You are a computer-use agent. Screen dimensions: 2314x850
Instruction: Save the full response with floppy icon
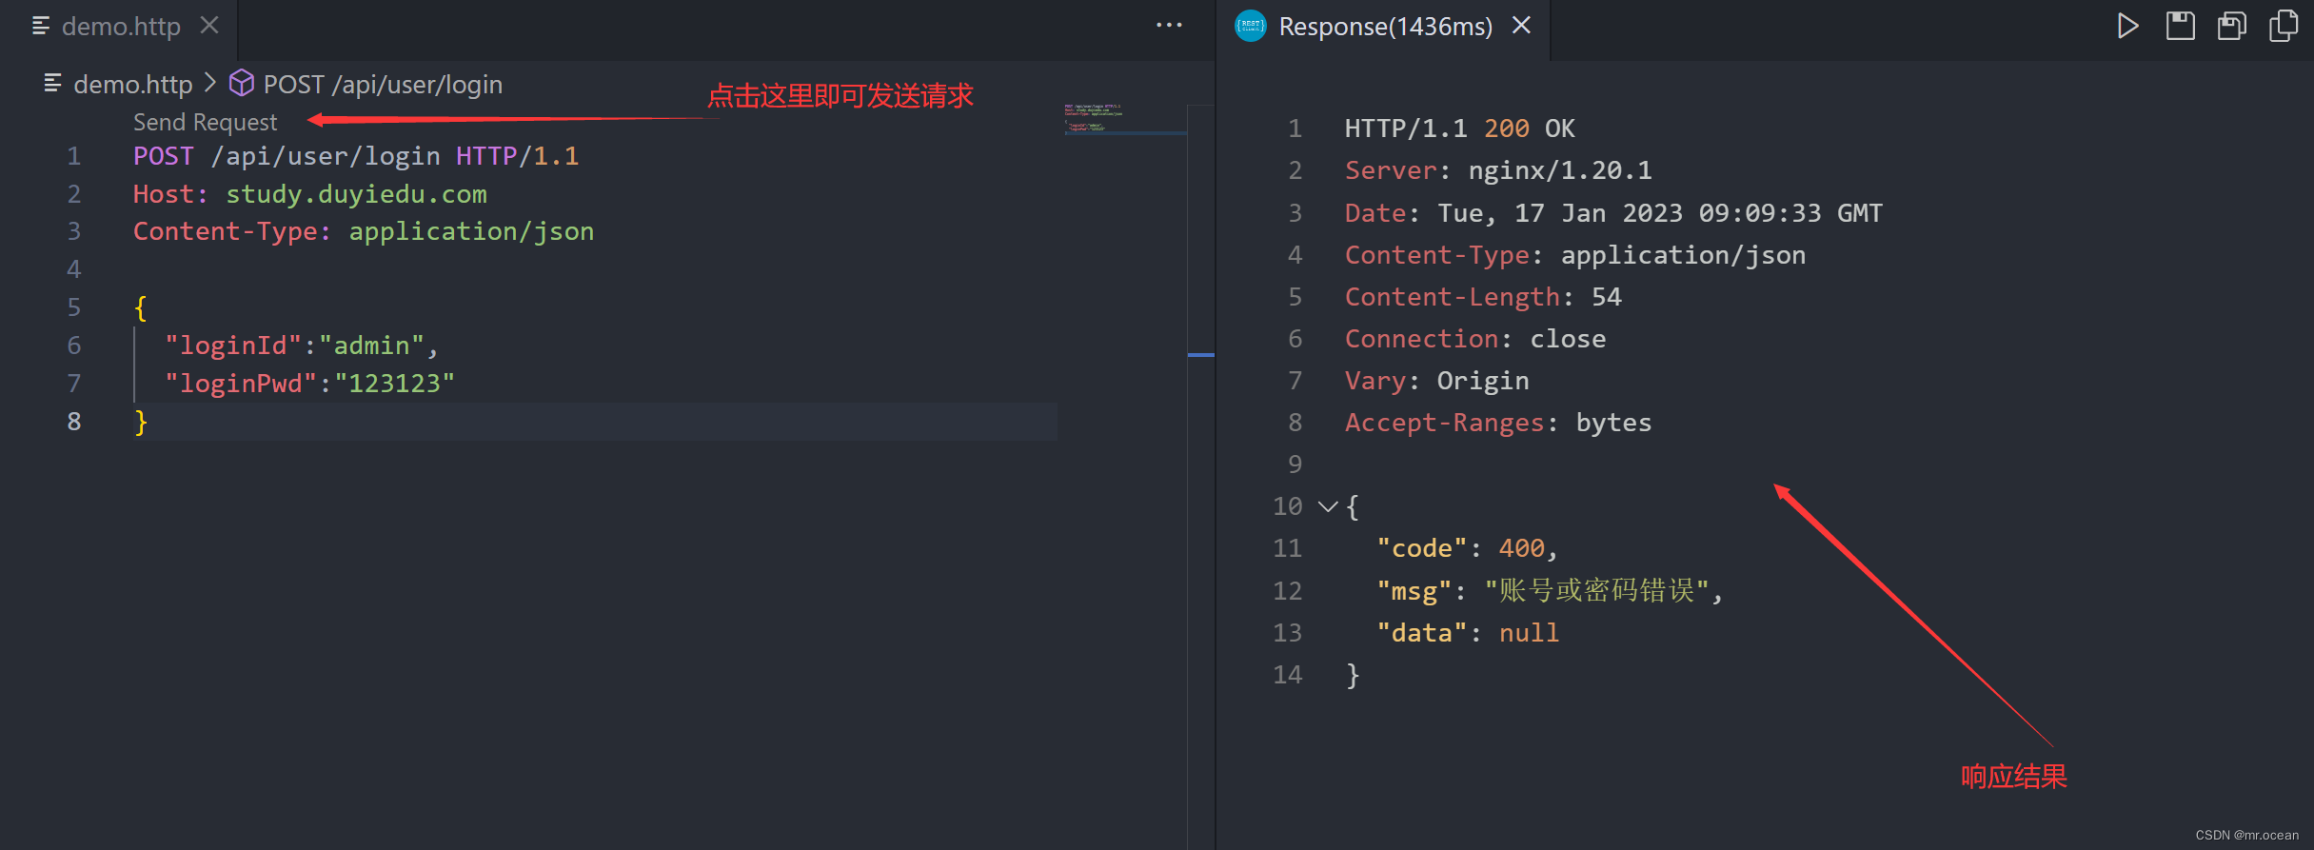[x=2180, y=26]
